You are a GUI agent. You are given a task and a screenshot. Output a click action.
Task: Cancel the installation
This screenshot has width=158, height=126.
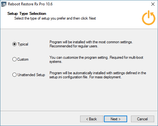142,119
